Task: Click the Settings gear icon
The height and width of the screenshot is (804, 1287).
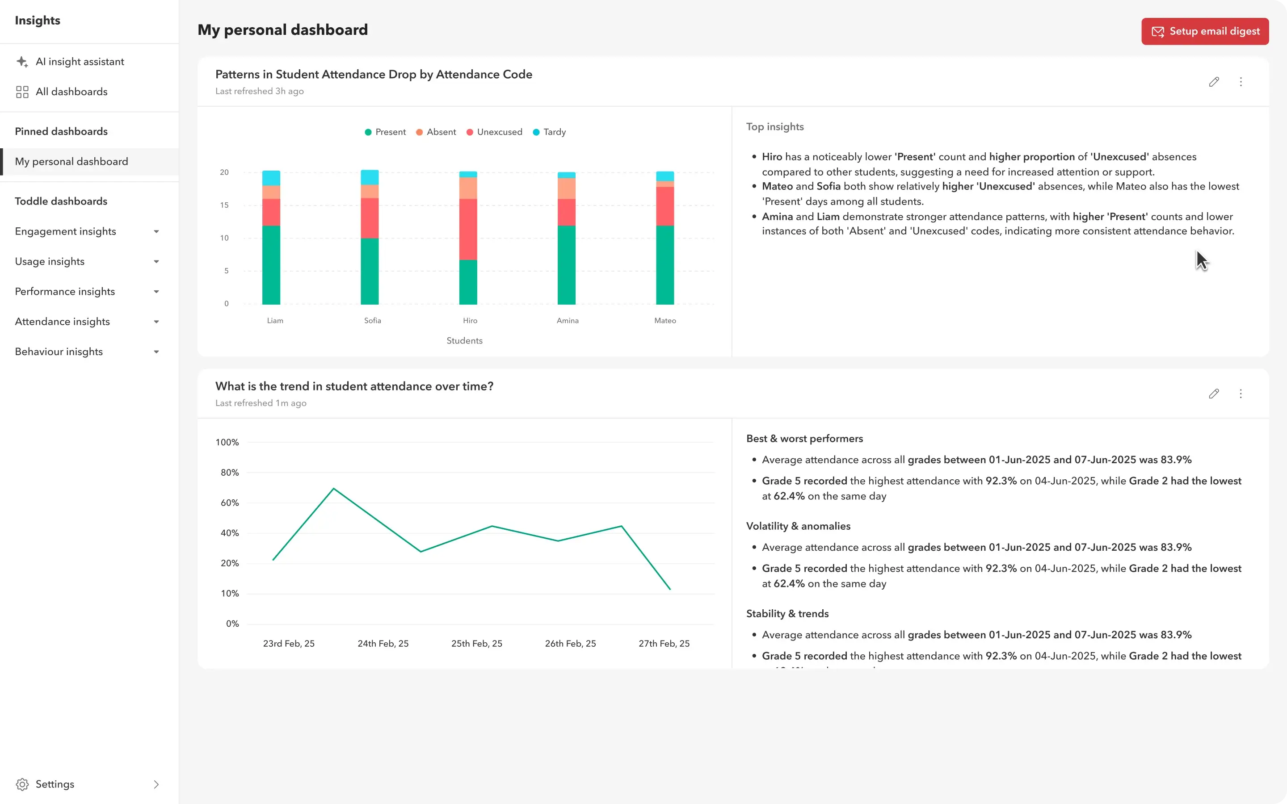Action: point(22,784)
